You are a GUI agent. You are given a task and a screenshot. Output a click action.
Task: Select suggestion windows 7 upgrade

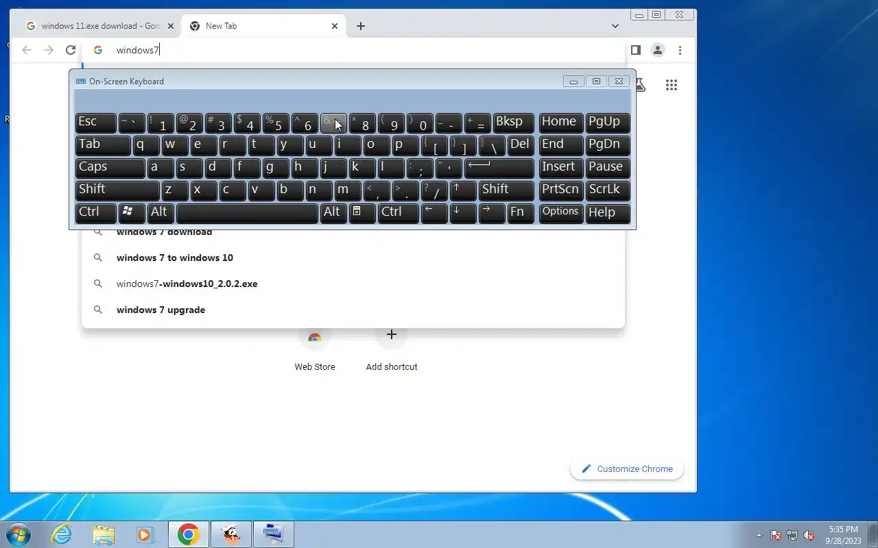pyautogui.click(x=353, y=310)
